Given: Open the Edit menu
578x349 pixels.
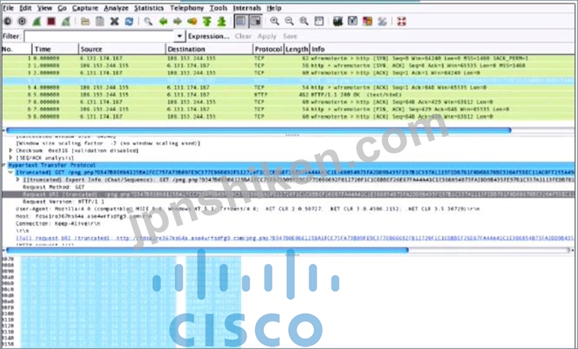Looking at the screenshot, I should tap(25, 8).
